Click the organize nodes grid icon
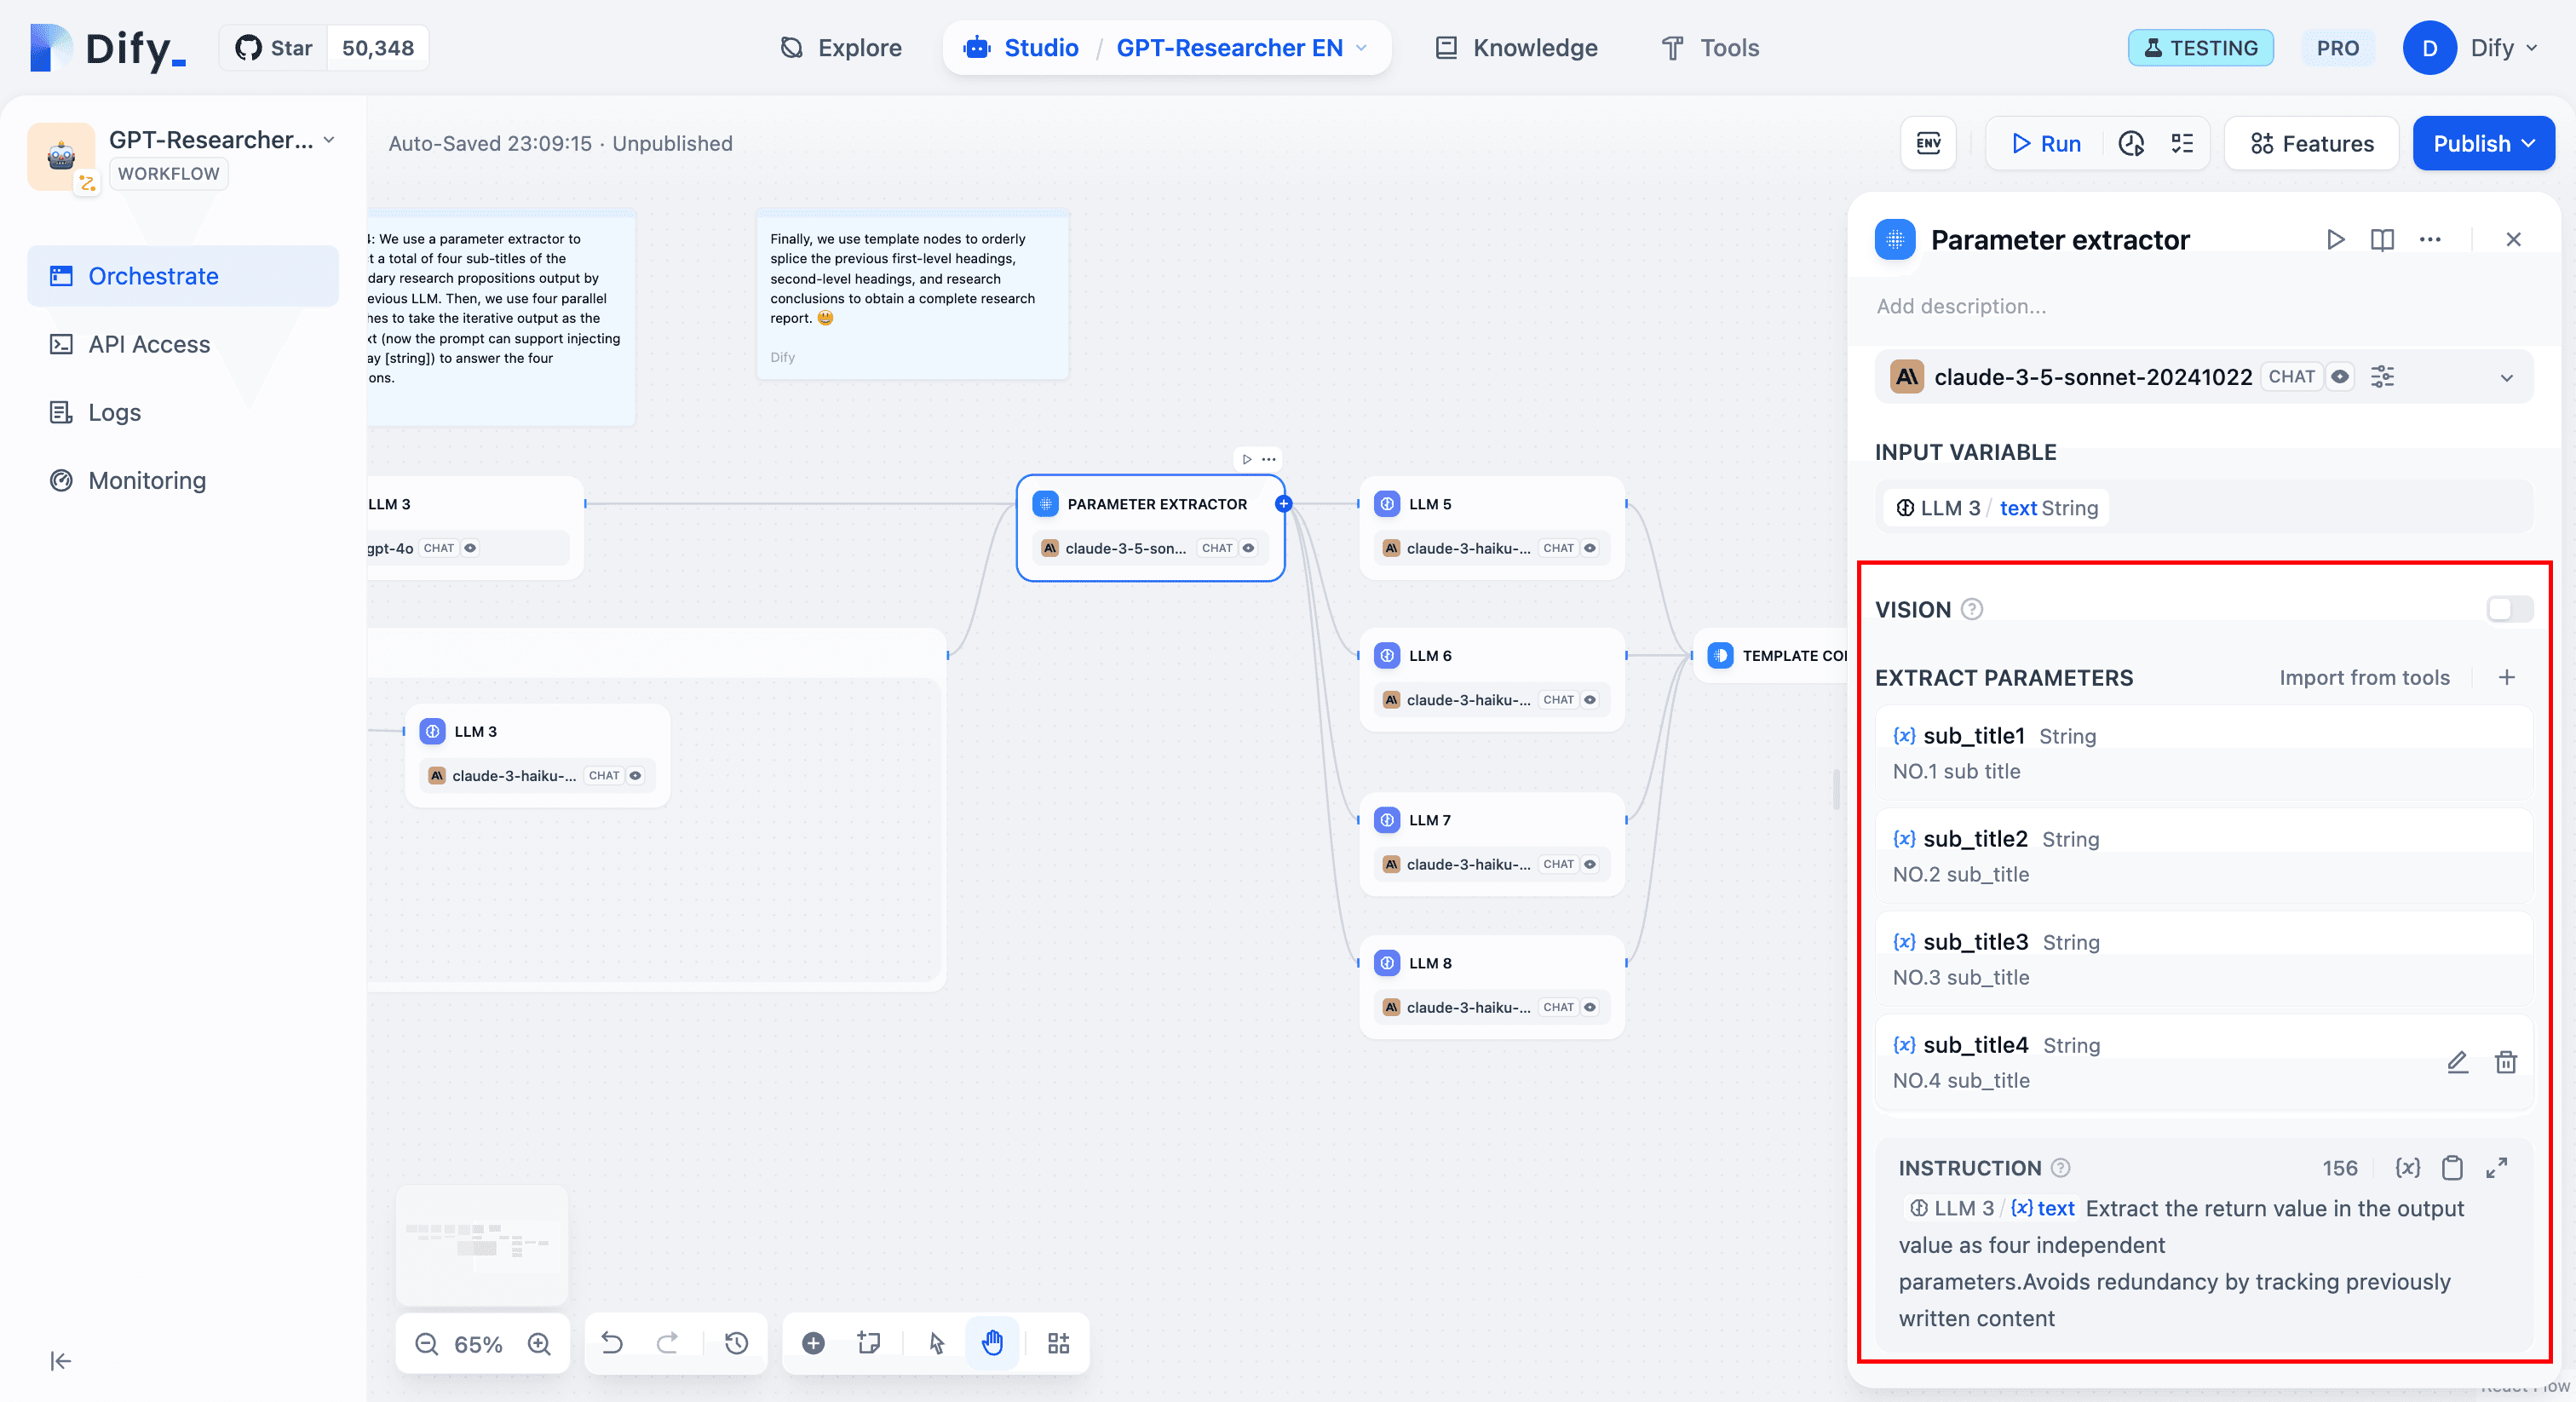Viewport: 2576px width, 1402px height. 1058,1343
